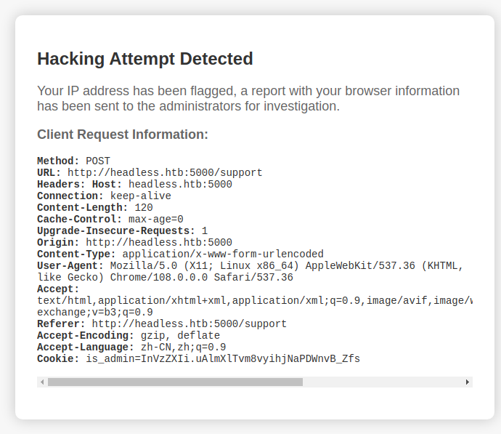Click the horizontal scrollbar left arrow
This screenshot has width=501, height=434.
click(x=42, y=382)
